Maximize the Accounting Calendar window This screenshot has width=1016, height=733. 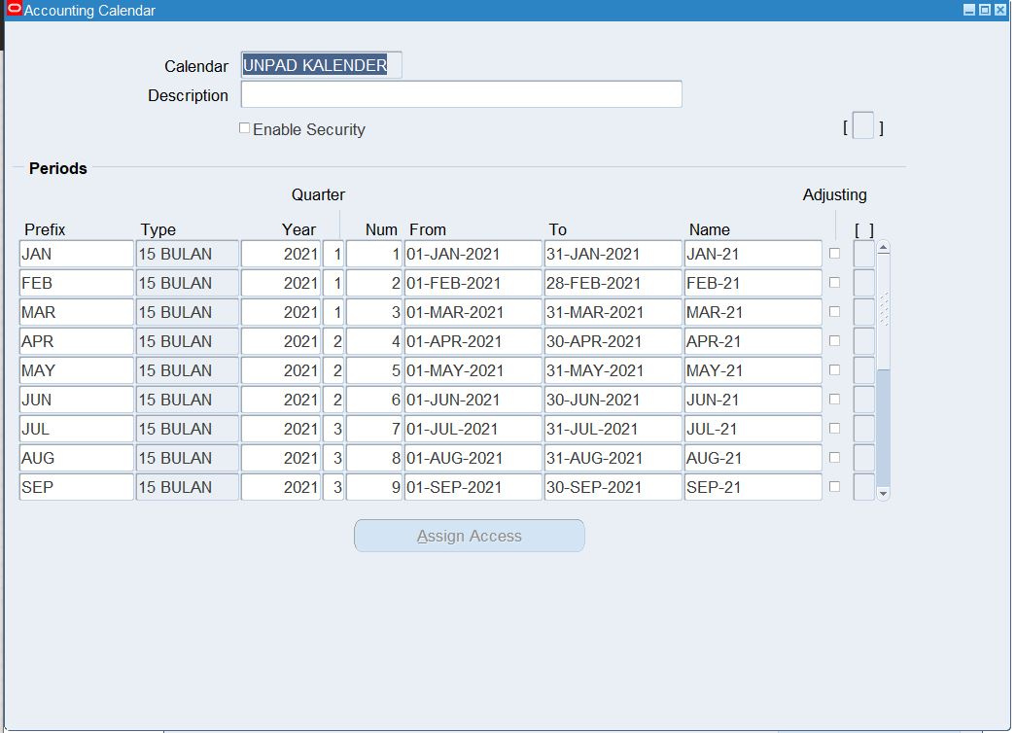[x=985, y=10]
